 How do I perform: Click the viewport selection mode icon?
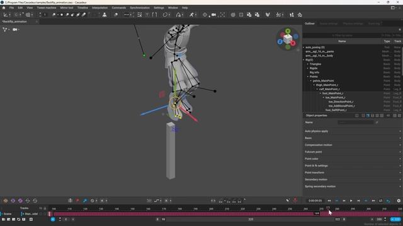coord(5,30)
